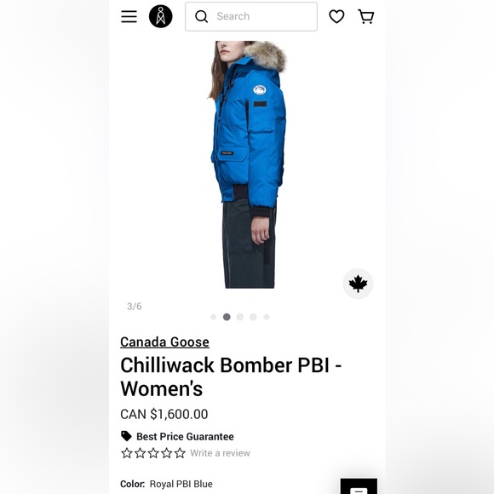
Task: Select the first image carousel dot
Action: 213,317
